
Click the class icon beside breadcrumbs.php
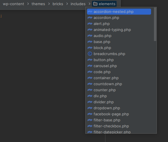(90, 54)
